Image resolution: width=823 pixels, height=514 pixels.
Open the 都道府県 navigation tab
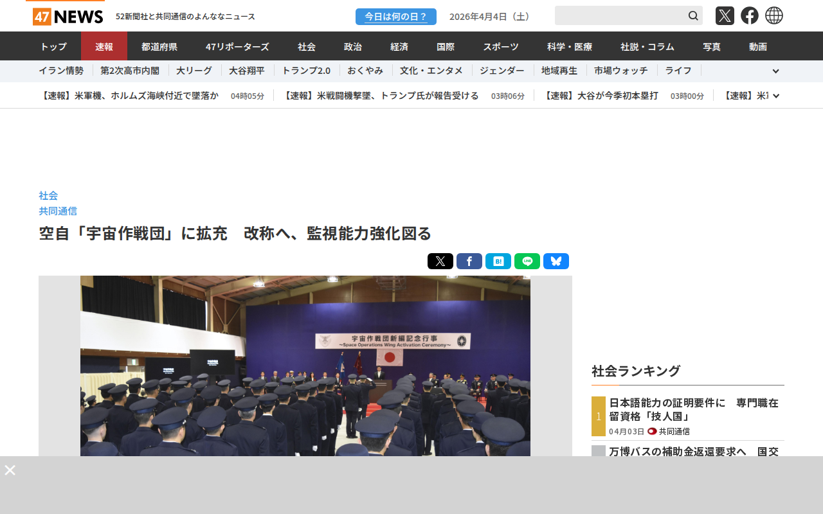(x=159, y=46)
